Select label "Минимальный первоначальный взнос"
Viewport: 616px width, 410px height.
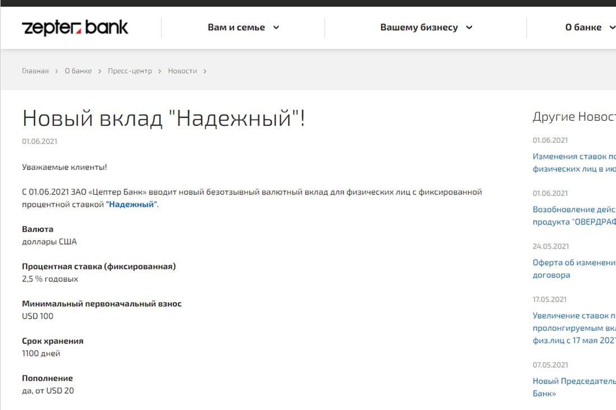(102, 304)
